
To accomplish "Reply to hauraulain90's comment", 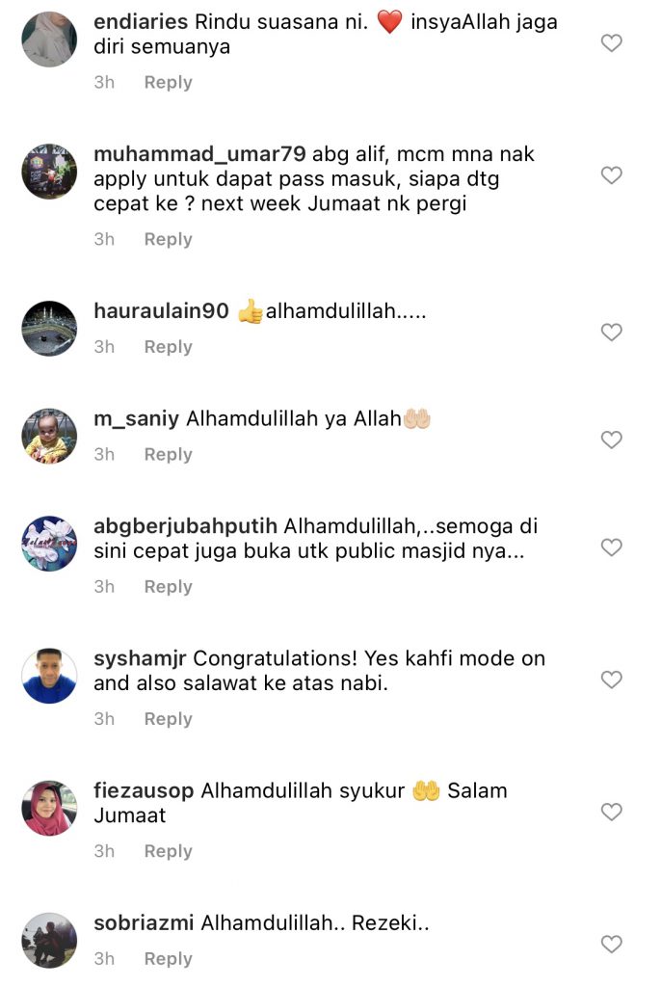I will click(x=168, y=347).
